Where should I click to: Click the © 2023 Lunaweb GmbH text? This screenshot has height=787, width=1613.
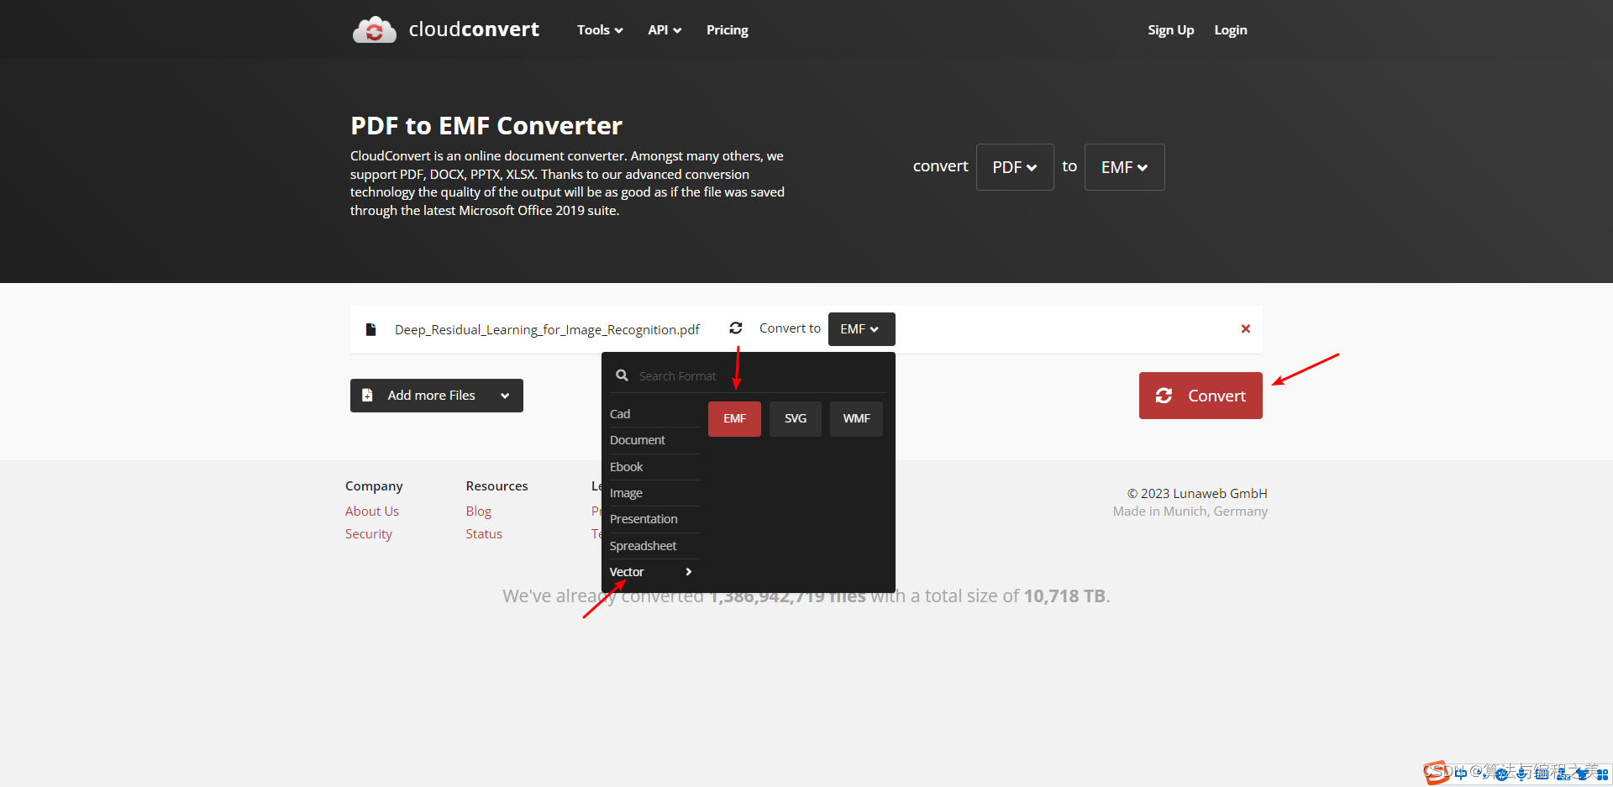coord(1197,493)
